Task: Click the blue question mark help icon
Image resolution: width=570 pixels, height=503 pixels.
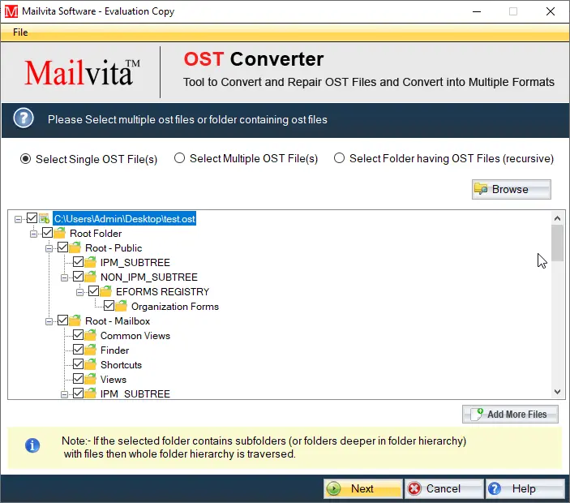Action: pos(24,118)
